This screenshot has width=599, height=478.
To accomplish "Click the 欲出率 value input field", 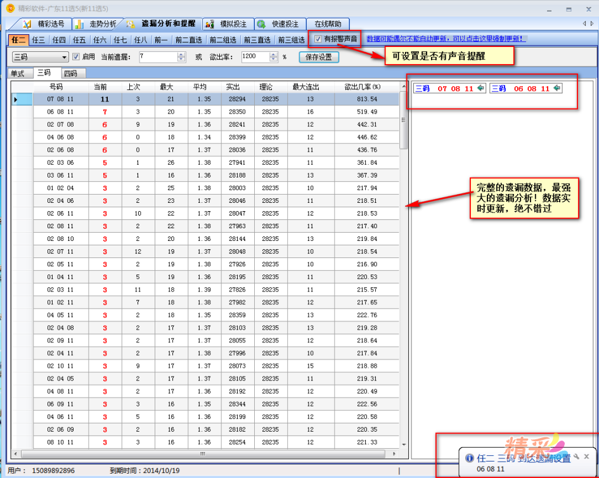I will point(254,55).
